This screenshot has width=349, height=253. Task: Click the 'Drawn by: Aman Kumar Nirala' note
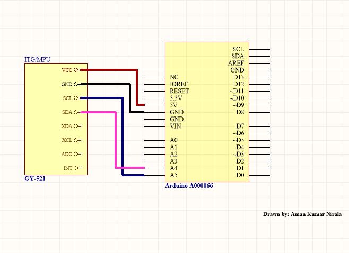302,214
